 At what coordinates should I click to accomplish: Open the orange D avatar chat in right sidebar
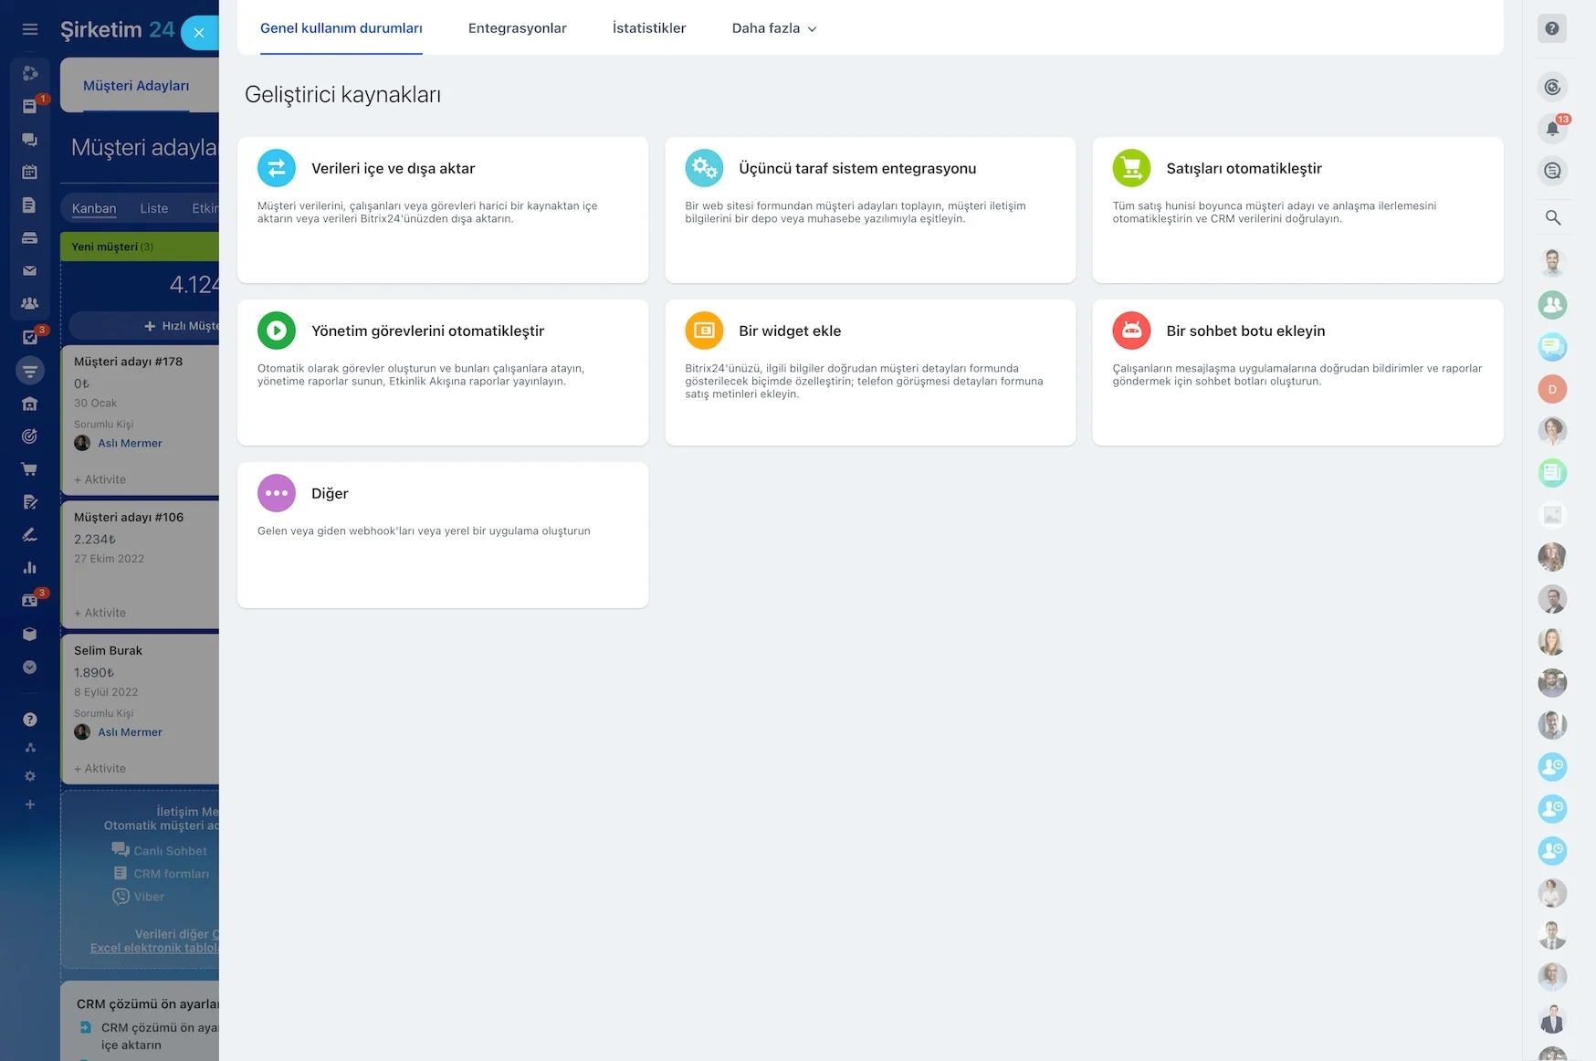point(1552,389)
